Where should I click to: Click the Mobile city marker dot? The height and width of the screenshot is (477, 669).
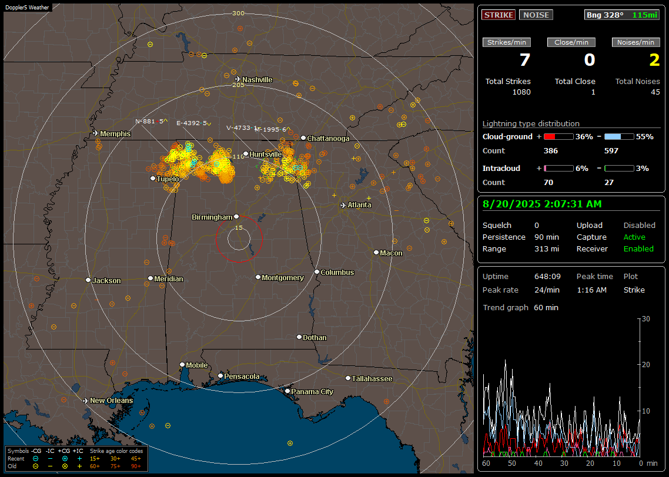coord(182,364)
